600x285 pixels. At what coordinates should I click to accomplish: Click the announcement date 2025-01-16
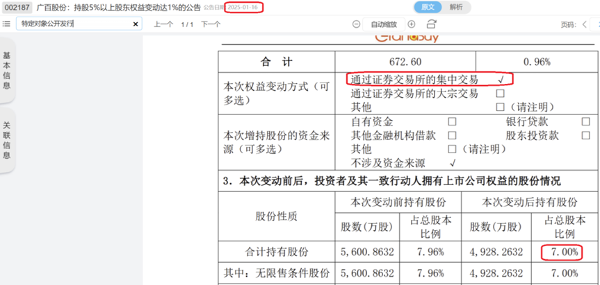[x=244, y=7]
